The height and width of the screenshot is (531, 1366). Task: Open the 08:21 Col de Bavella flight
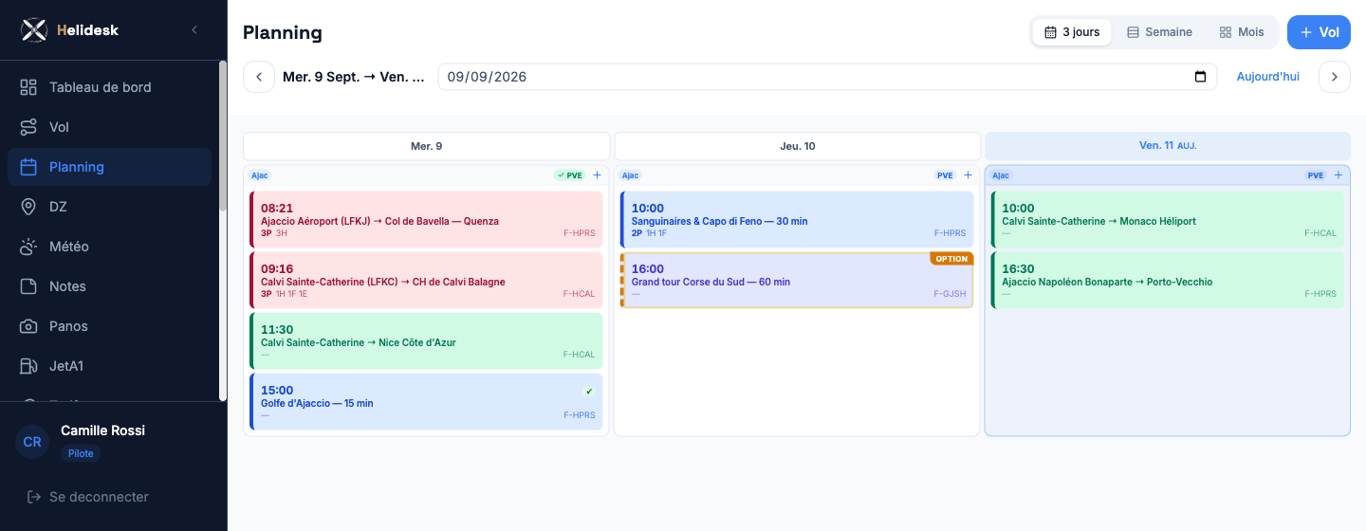426,220
